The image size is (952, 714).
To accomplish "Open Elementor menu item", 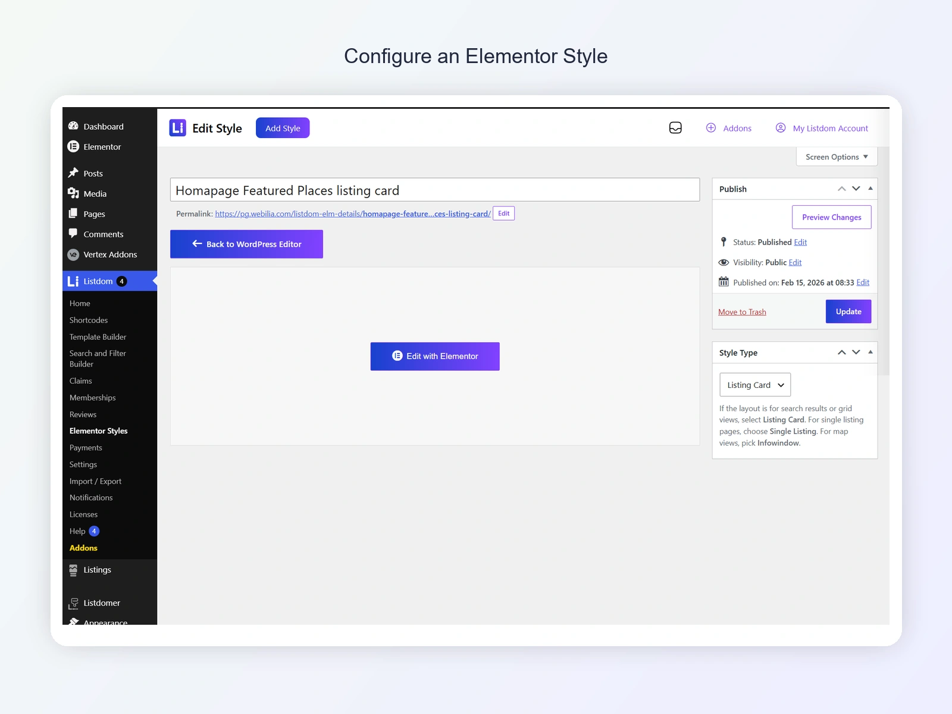I will click(x=102, y=146).
